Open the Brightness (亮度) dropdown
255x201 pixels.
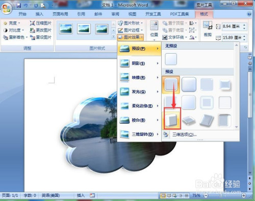coord(12,23)
